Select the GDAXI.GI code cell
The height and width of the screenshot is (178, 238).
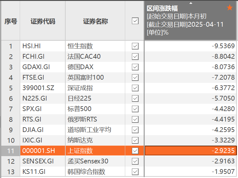pyautogui.click(x=43, y=67)
